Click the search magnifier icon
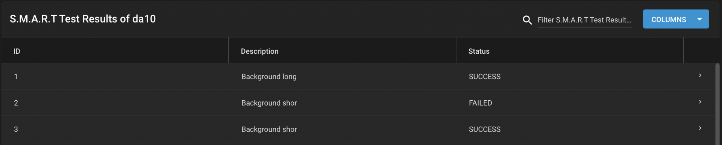722x145 pixels. click(x=527, y=20)
